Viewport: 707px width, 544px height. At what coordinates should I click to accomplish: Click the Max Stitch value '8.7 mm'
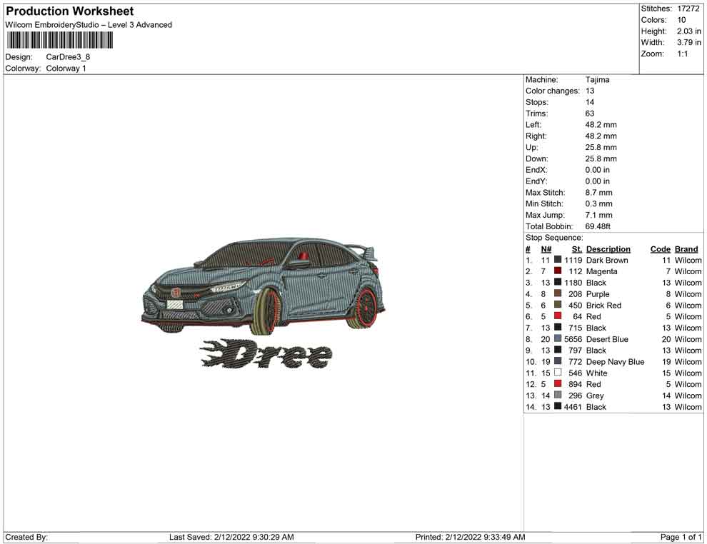(x=598, y=193)
